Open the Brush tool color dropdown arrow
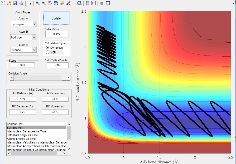 [73, 3]
